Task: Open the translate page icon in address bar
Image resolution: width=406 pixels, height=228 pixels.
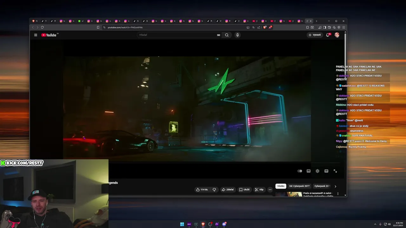Action: pos(253,28)
